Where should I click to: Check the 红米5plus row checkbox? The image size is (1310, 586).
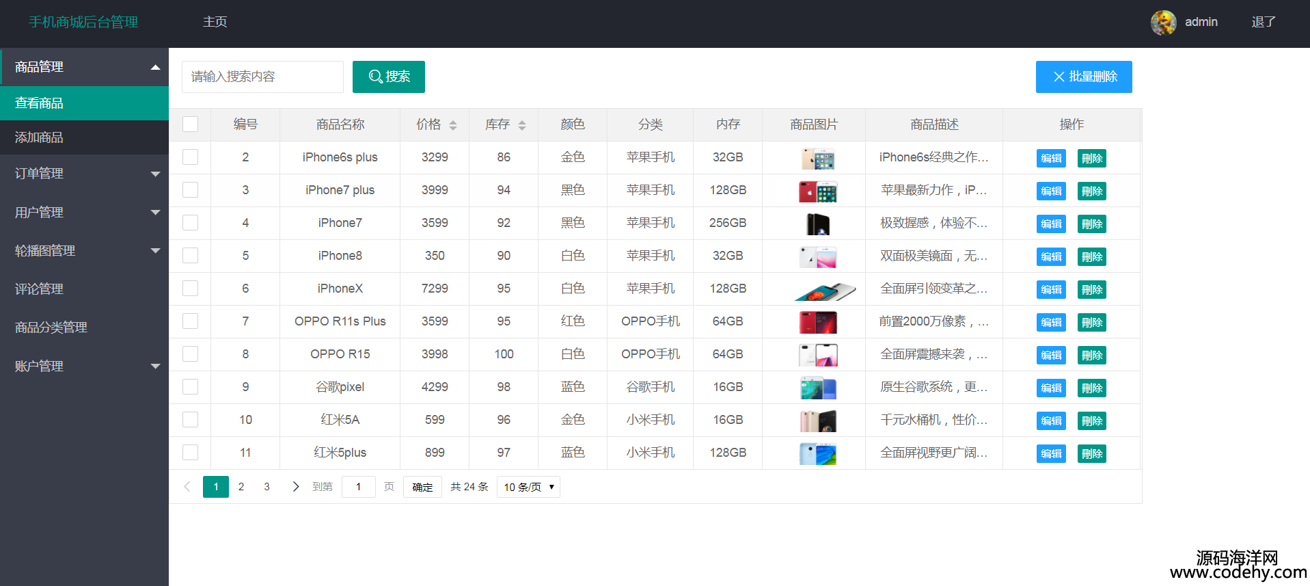[191, 453]
